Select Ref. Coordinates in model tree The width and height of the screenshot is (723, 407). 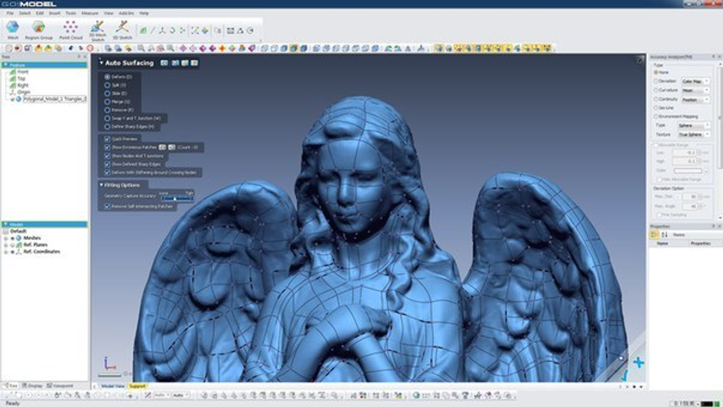click(x=41, y=252)
